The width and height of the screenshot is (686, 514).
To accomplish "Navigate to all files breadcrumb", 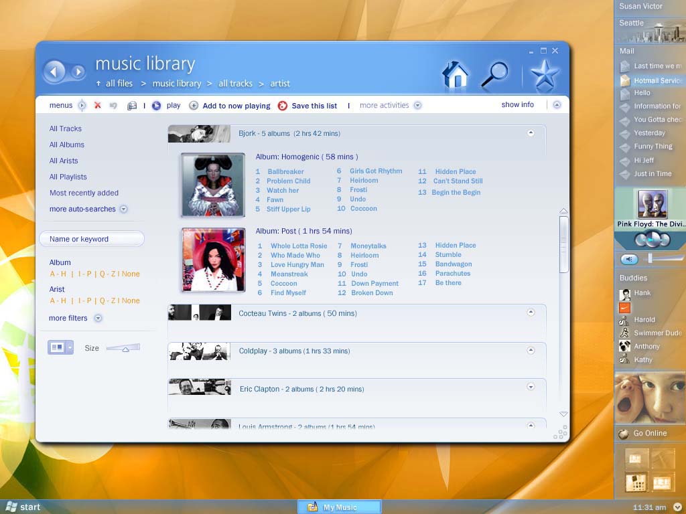I will 119,84.
